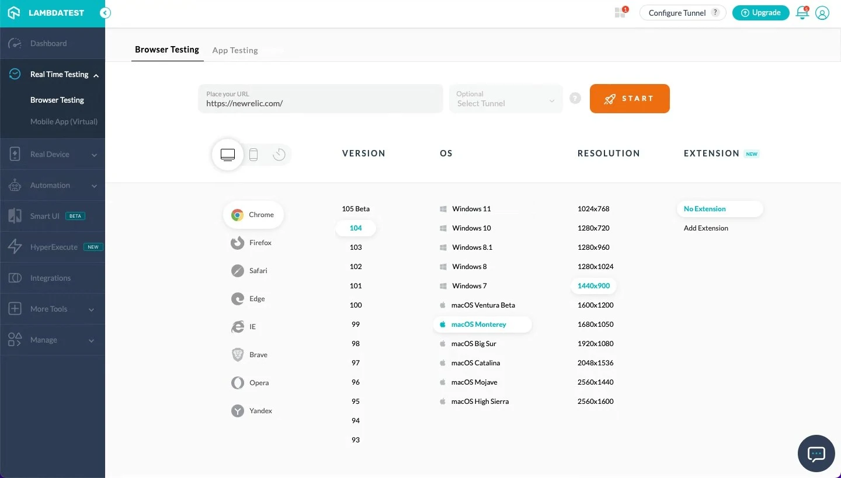Toggle the recent history view icon

coord(279,155)
